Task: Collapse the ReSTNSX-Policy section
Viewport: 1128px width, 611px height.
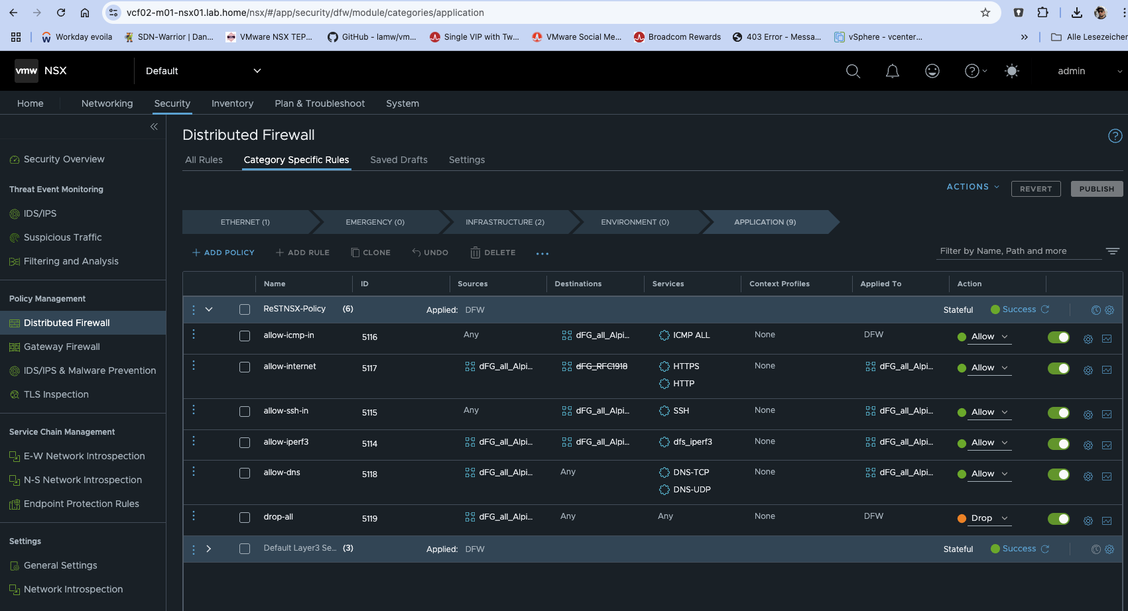Action: (x=209, y=309)
